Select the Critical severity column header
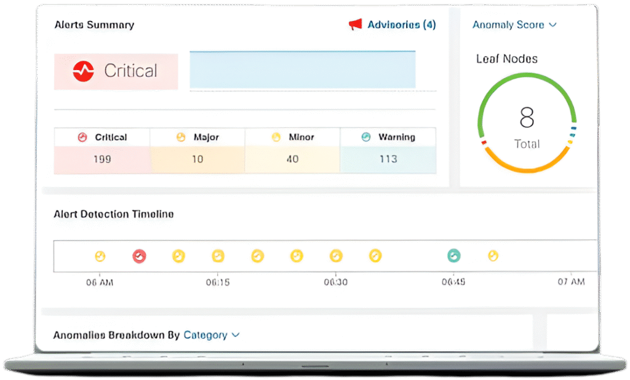 (x=102, y=137)
